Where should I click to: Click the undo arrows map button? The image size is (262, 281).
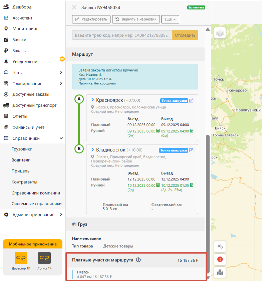(x=220, y=247)
